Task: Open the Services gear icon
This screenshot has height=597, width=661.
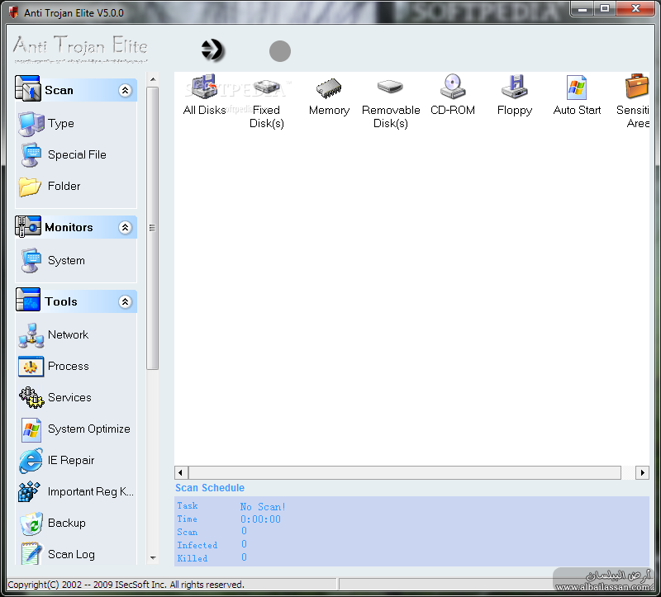Action: pos(31,398)
